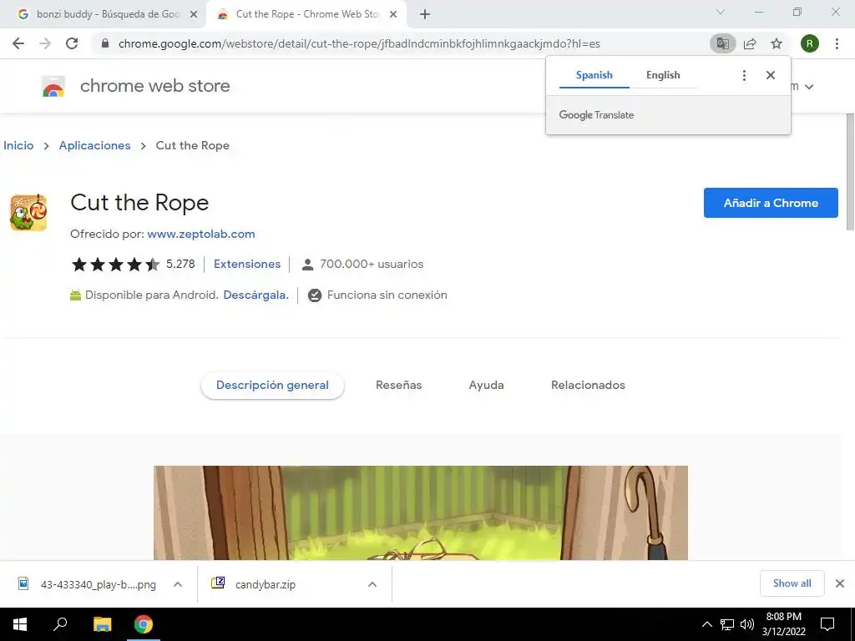Click the png download file icon
The height and width of the screenshot is (641, 855).
(23, 583)
